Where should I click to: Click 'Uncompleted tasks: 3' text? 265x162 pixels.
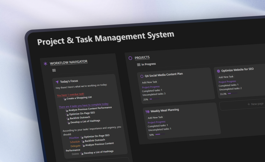pyautogui.click(x=154, y=94)
